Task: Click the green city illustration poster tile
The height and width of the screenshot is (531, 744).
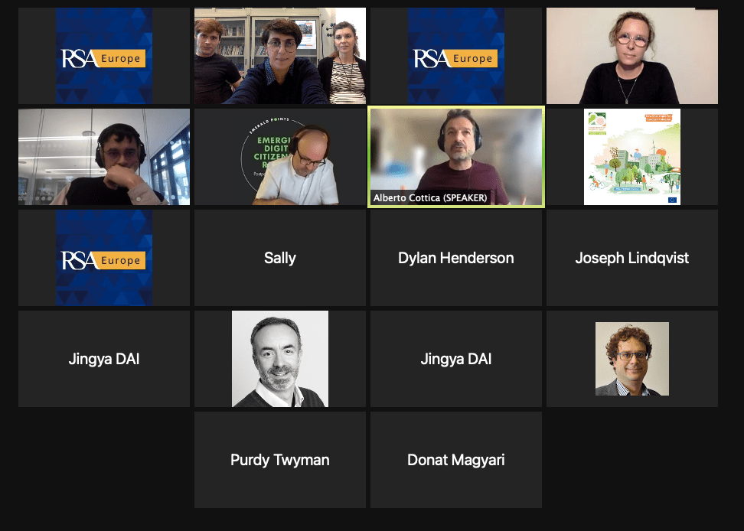Action: tap(632, 157)
